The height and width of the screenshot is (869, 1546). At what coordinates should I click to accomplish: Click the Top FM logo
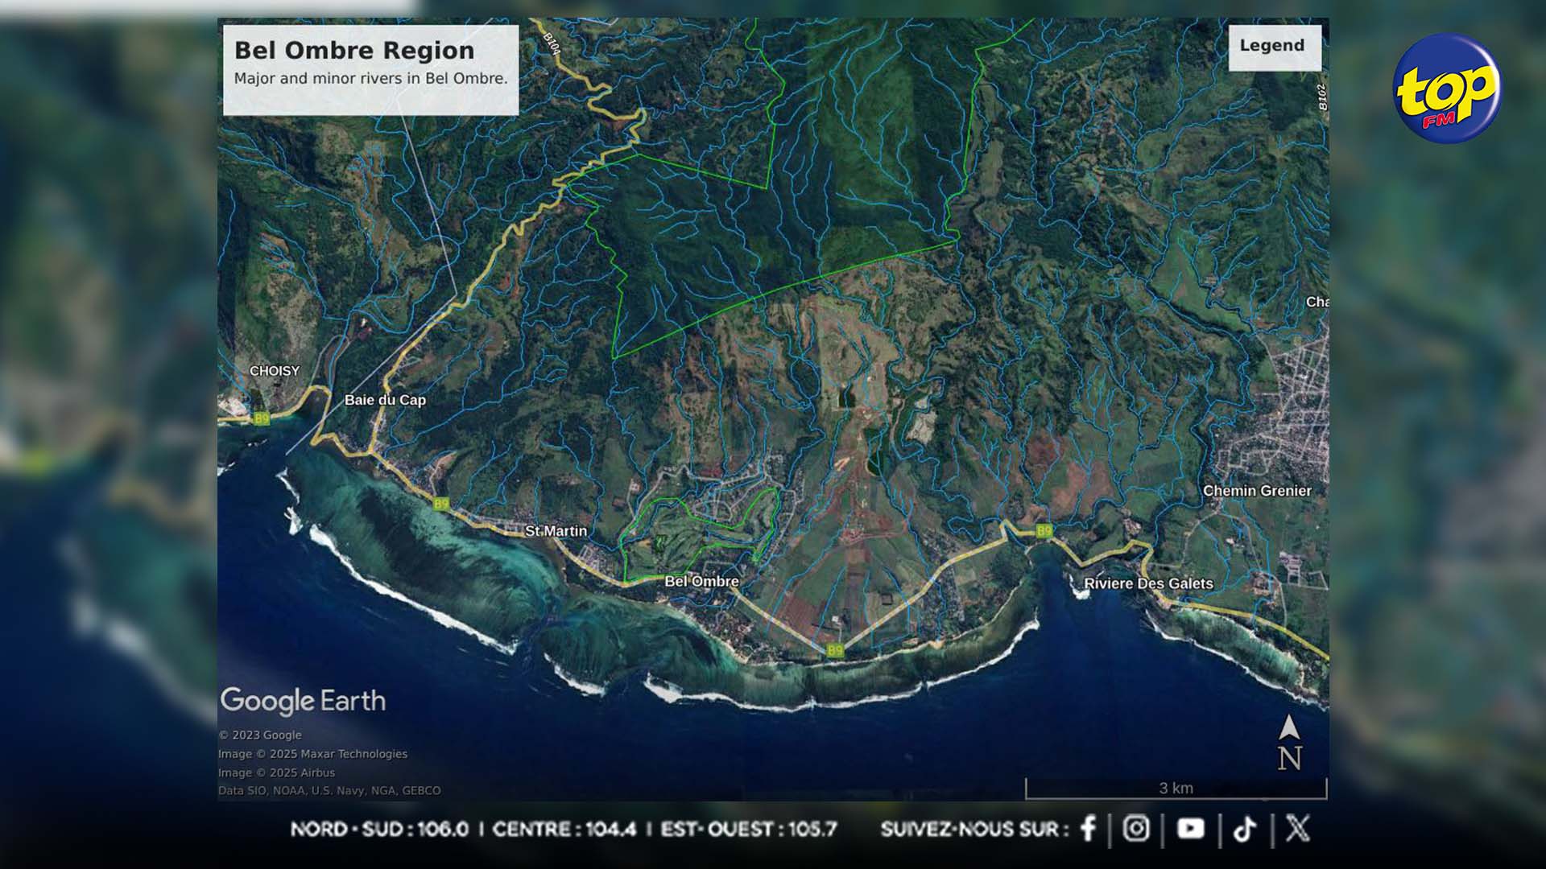(x=1447, y=88)
